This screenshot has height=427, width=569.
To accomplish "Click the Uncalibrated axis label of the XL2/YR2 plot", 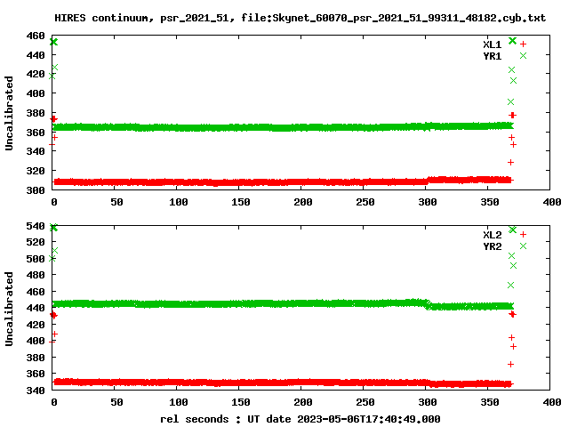I will click(9, 309).
